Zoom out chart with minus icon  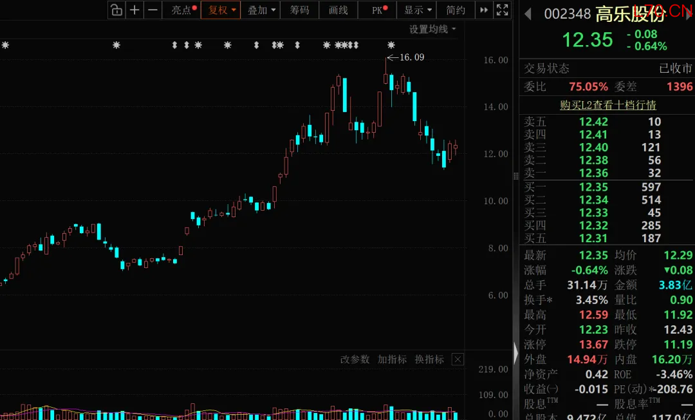[153, 10]
